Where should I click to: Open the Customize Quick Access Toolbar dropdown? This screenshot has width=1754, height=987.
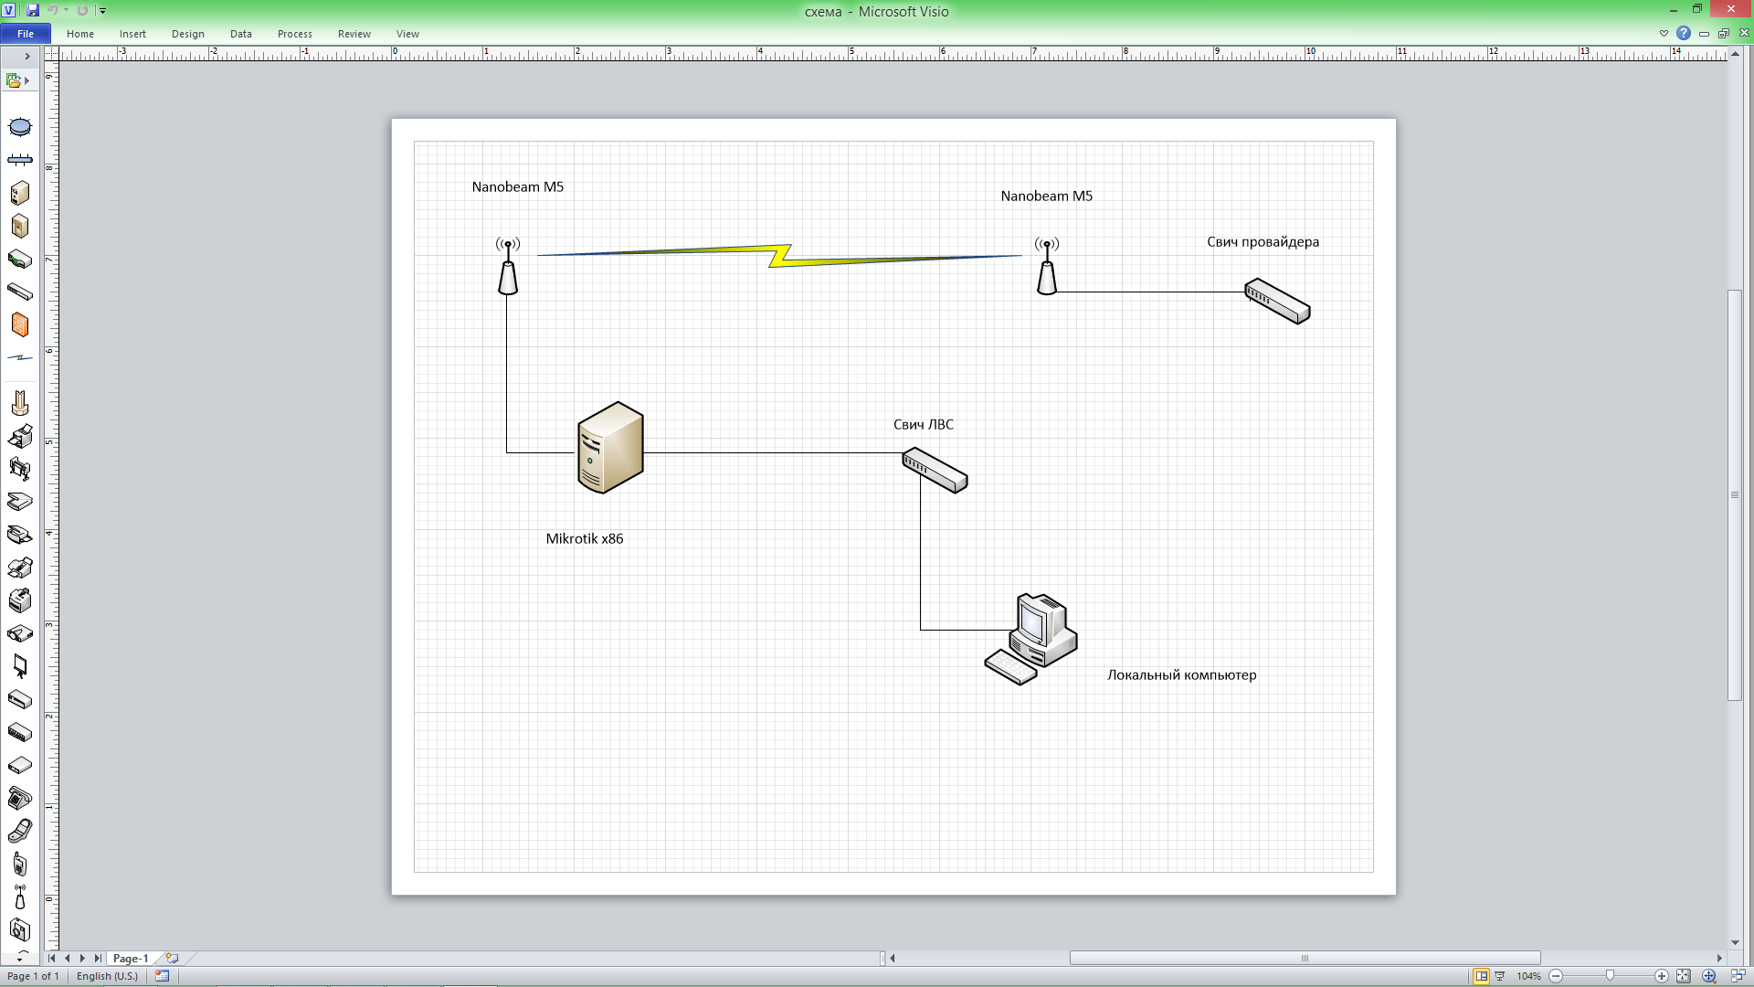[102, 11]
